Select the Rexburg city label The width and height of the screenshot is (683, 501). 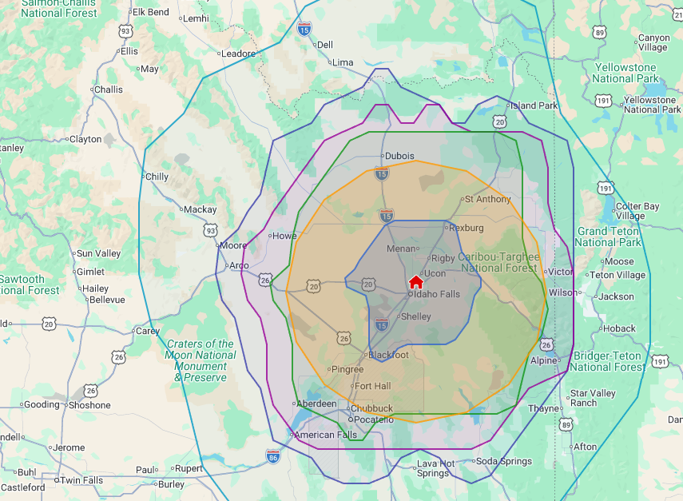point(466,228)
